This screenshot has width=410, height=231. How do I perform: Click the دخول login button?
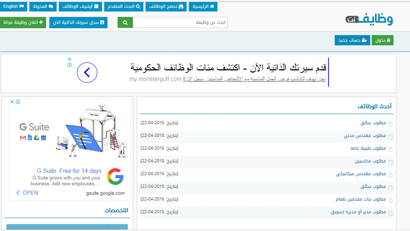pos(382,40)
